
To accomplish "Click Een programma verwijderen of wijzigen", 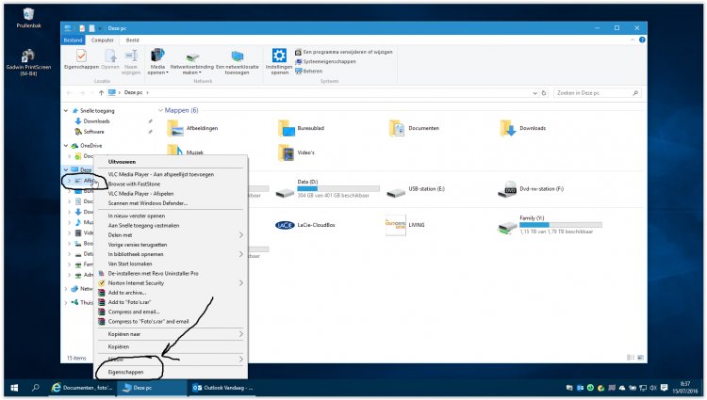I will [343, 52].
